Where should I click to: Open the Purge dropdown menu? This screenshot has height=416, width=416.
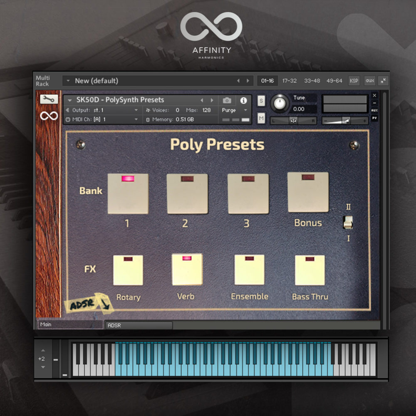[x=235, y=110]
